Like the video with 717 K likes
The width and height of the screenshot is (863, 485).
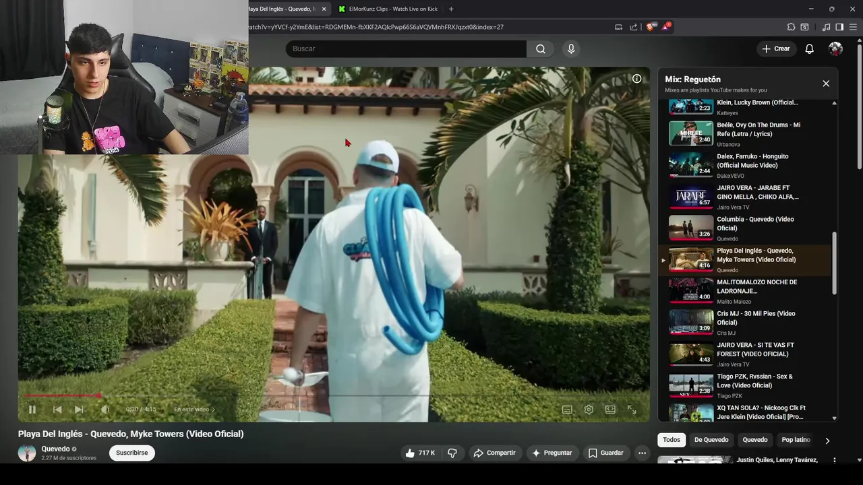[x=420, y=453]
